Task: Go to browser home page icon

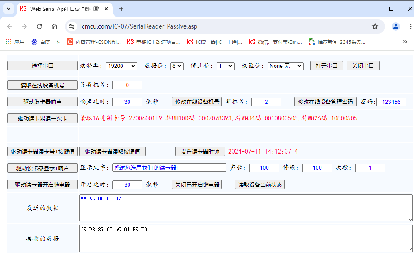Action: pyautogui.click(x=54, y=26)
